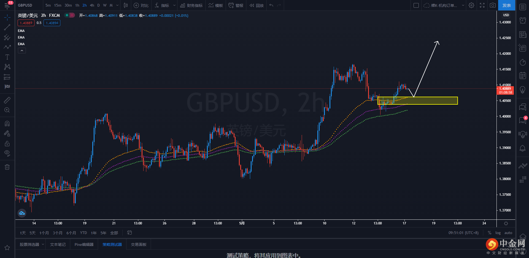
Task: Open the 交易面板 tab
Action: tap(139, 245)
